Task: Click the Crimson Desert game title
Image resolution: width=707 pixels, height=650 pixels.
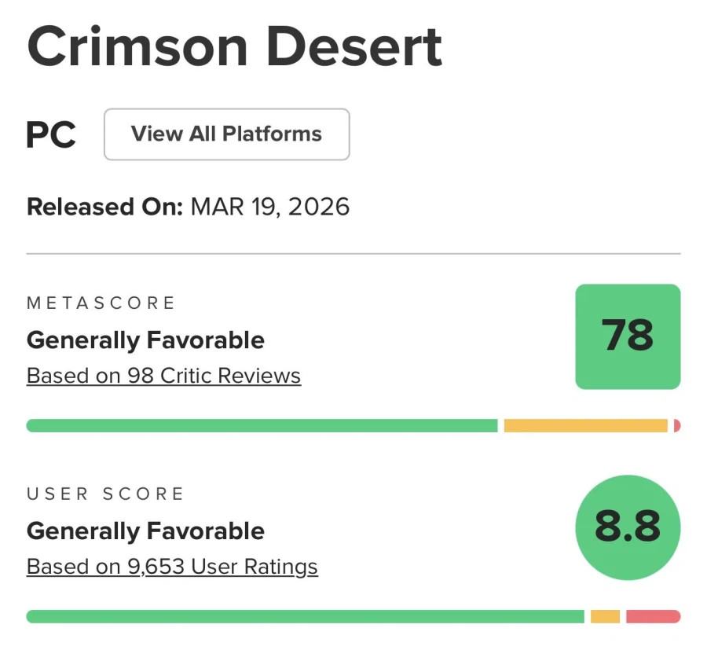Action: coord(234,46)
